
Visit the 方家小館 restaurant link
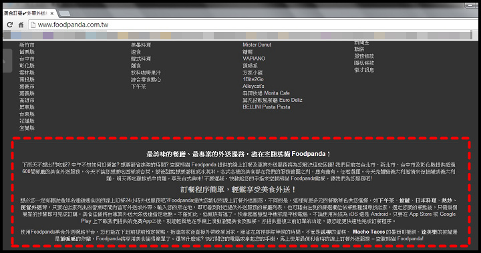[x=253, y=73]
